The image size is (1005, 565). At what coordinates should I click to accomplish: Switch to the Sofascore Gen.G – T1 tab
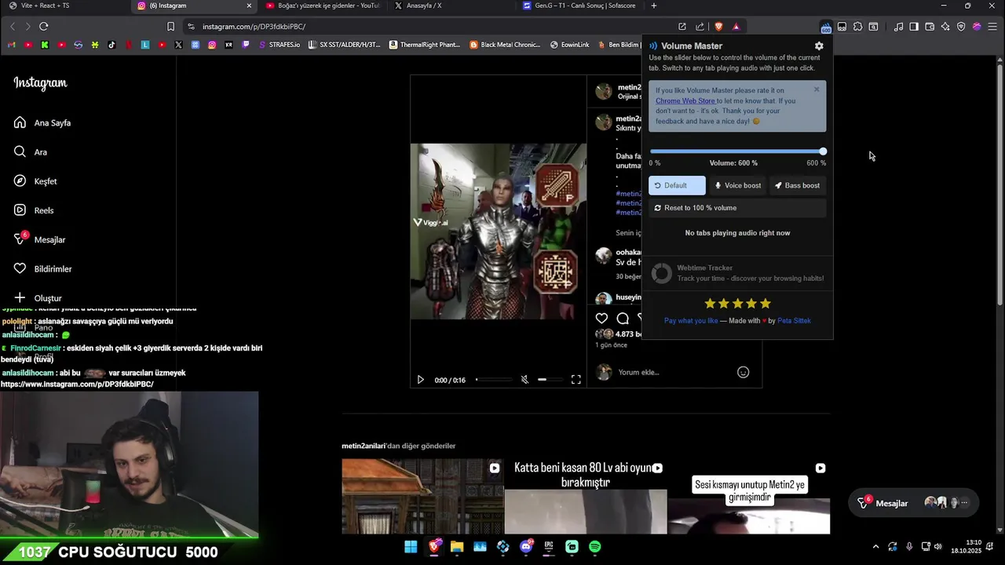pyautogui.click(x=581, y=5)
